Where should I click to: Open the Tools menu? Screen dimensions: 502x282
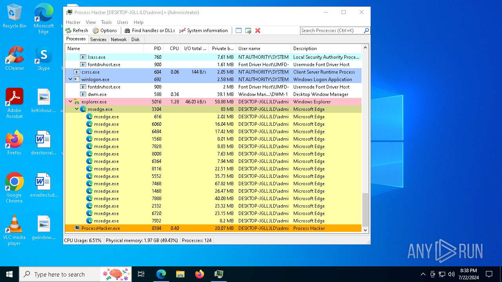coord(106,22)
